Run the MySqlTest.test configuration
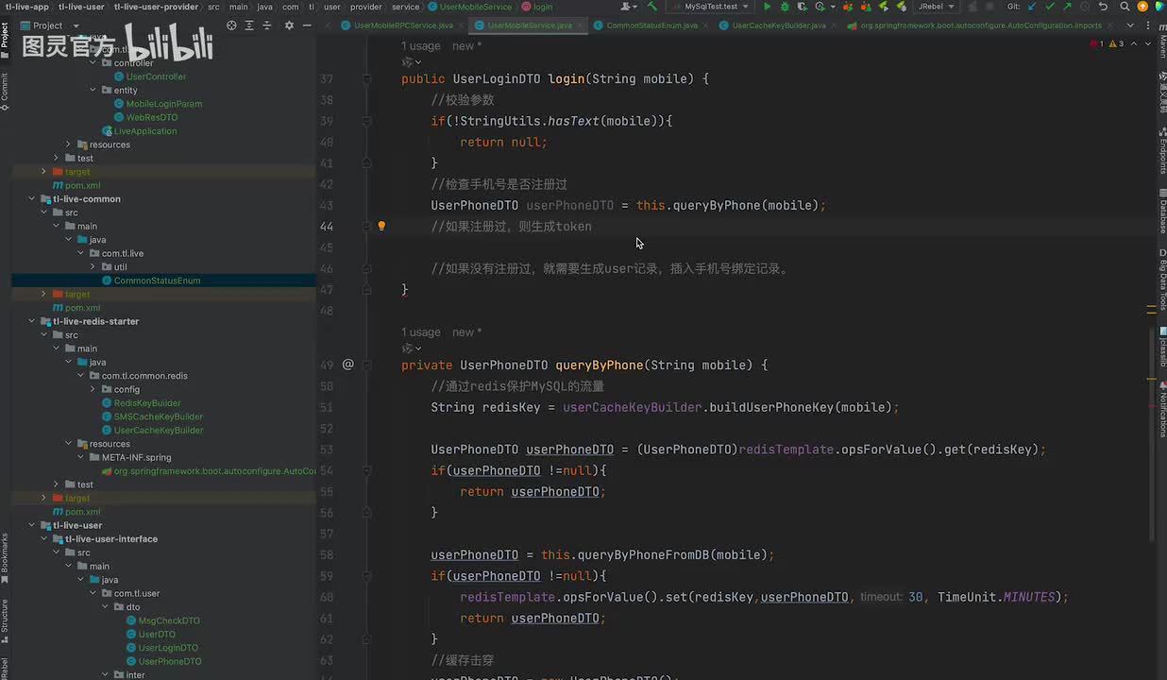 767,7
